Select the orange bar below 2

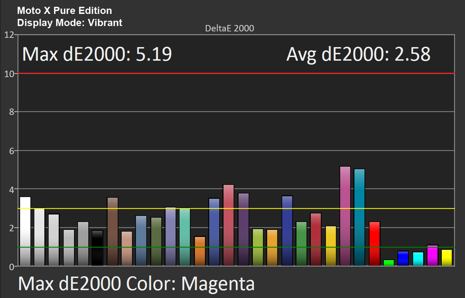pyautogui.click(x=200, y=251)
